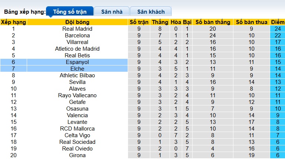Switch to the Tổng số trận tab
This screenshot has height=159, width=285.
pos(70,11)
